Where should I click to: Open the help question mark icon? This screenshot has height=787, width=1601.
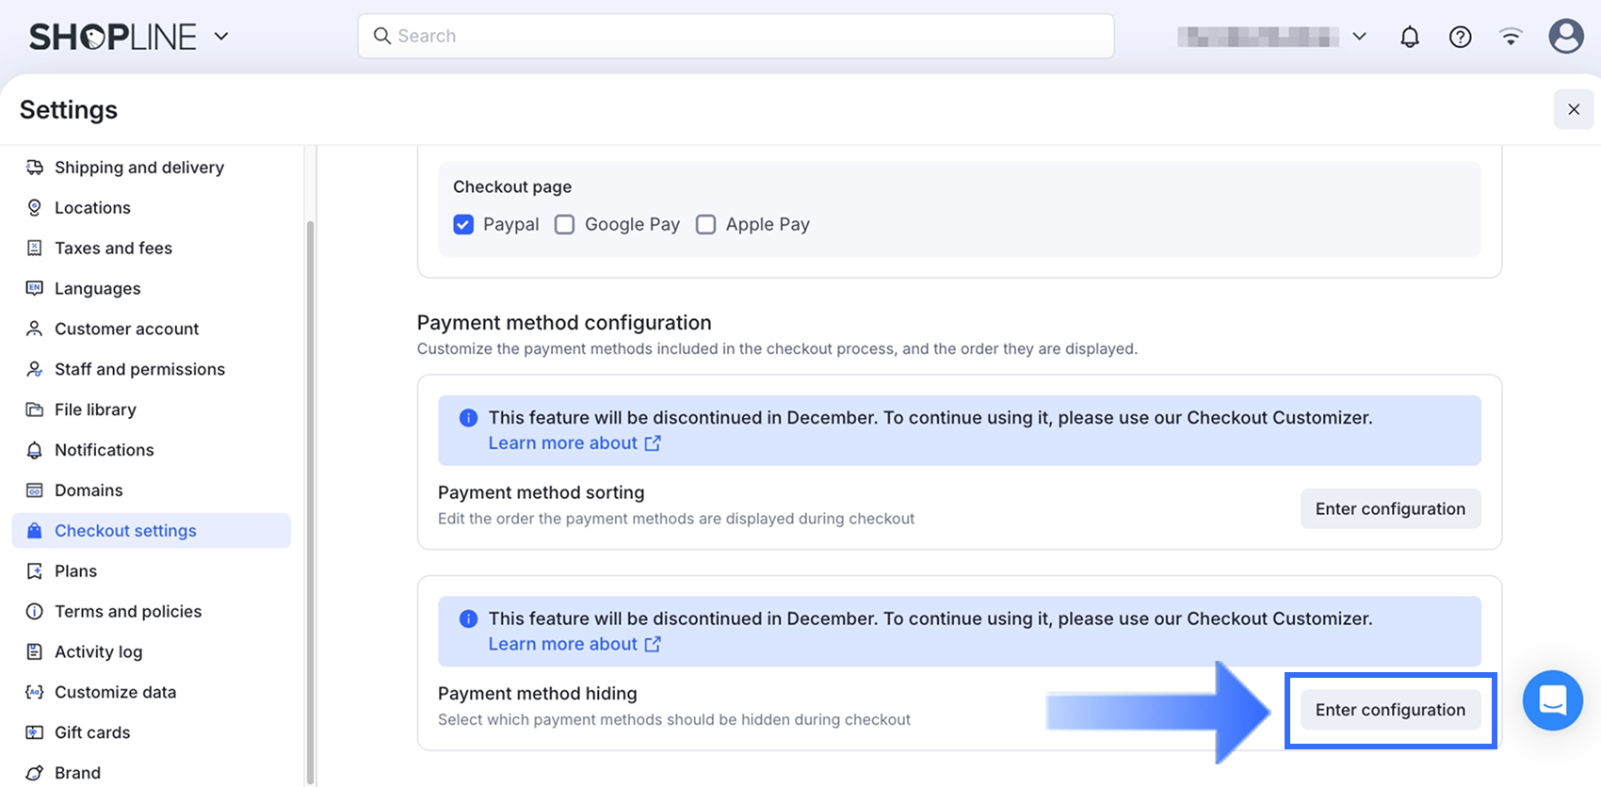click(1460, 37)
